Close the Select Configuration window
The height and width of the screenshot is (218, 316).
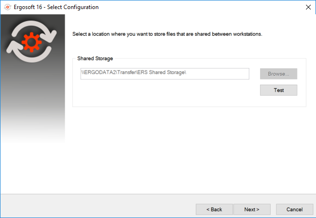308,7
